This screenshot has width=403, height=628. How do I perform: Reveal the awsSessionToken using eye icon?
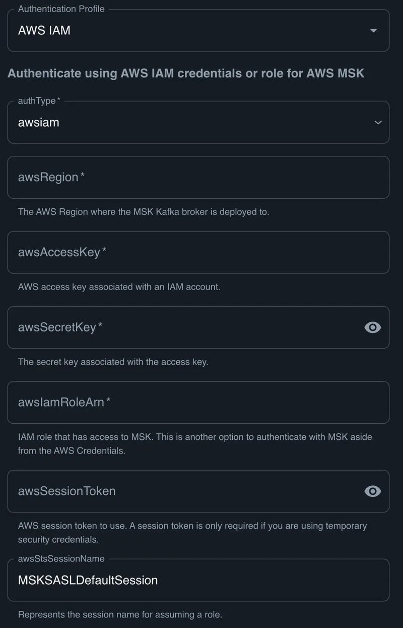372,491
